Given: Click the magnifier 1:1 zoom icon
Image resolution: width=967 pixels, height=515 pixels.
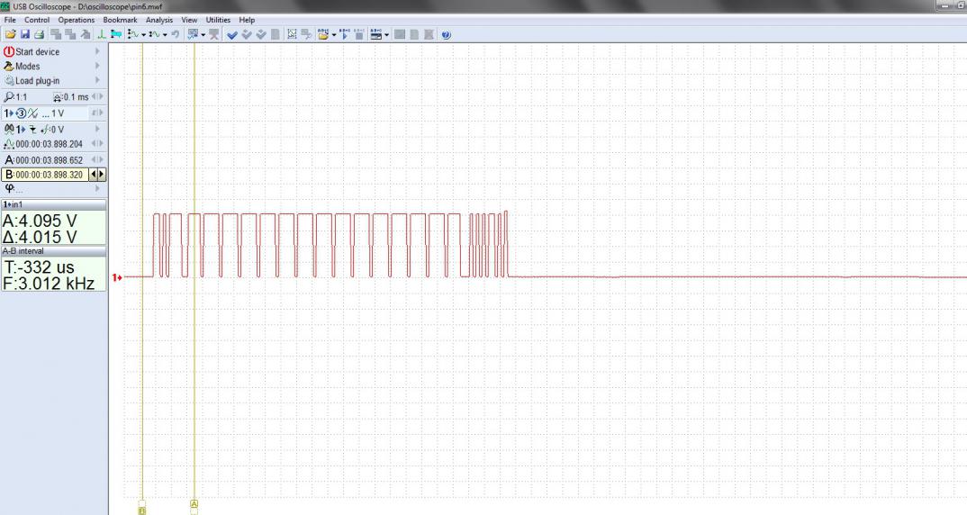Looking at the screenshot, I should point(9,97).
